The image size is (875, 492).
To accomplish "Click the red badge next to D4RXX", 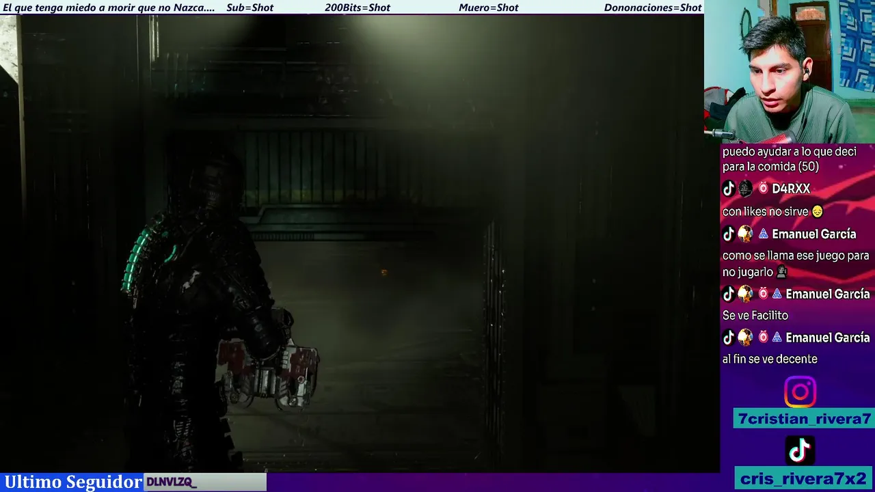I will pyautogui.click(x=764, y=189).
